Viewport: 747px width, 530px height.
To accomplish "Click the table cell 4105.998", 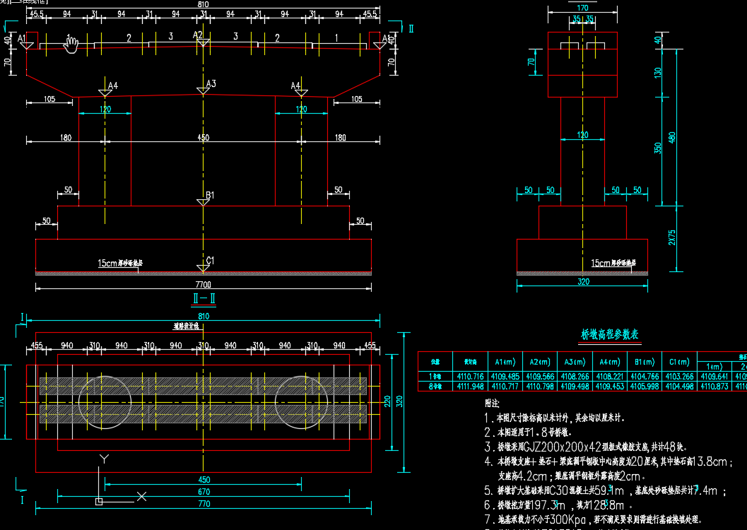I will [645, 386].
